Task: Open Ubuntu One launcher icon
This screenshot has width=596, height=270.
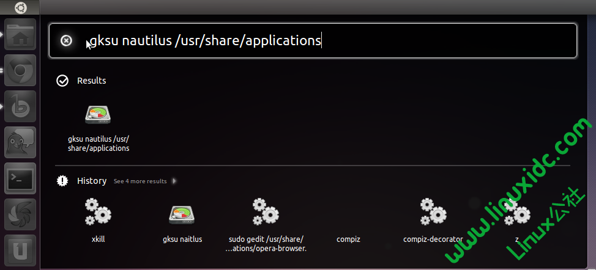Action: [20, 250]
